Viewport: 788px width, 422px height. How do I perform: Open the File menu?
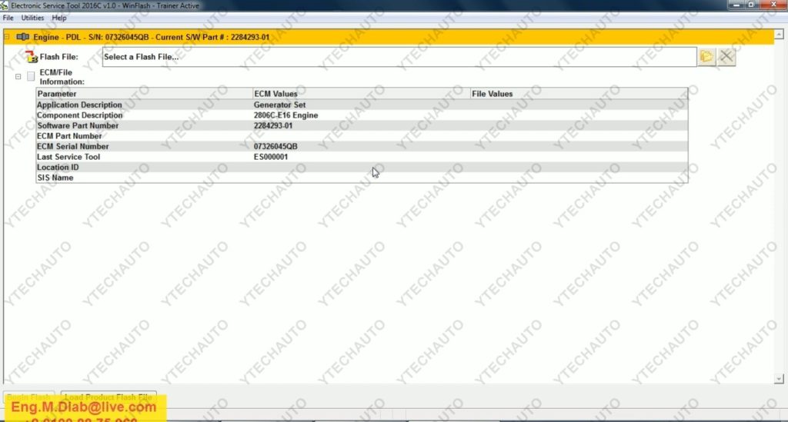(x=8, y=17)
